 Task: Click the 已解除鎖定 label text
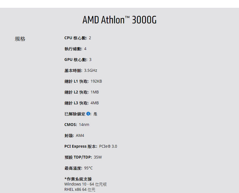(75, 114)
